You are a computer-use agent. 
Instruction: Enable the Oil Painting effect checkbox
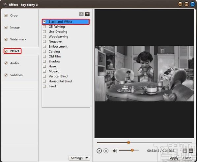pos(44,27)
